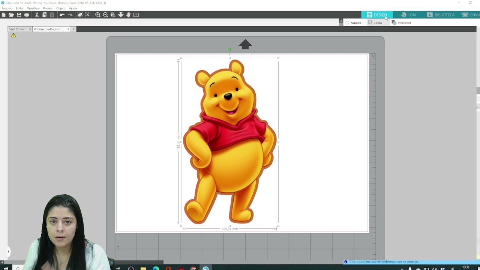
Task: Save the document with the floppy disk icon
Action: click(19, 15)
